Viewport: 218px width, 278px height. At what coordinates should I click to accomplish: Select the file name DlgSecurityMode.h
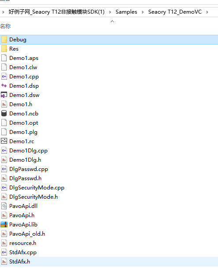pos(34,197)
